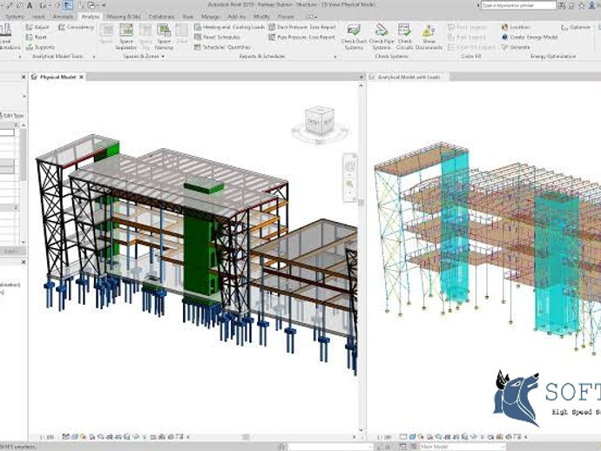The height and width of the screenshot is (451, 601).
Task: Open the Main Model design options dropdown
Action: pyautogui.click(x=462, y=447)
